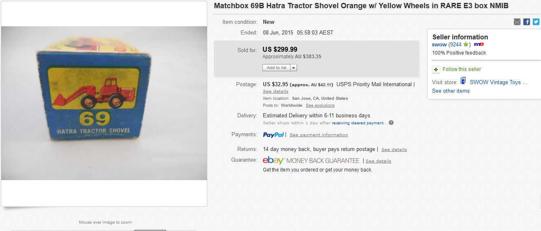541x231 pixels.
Task: Follow this seller
Action: tap(462, 69)
